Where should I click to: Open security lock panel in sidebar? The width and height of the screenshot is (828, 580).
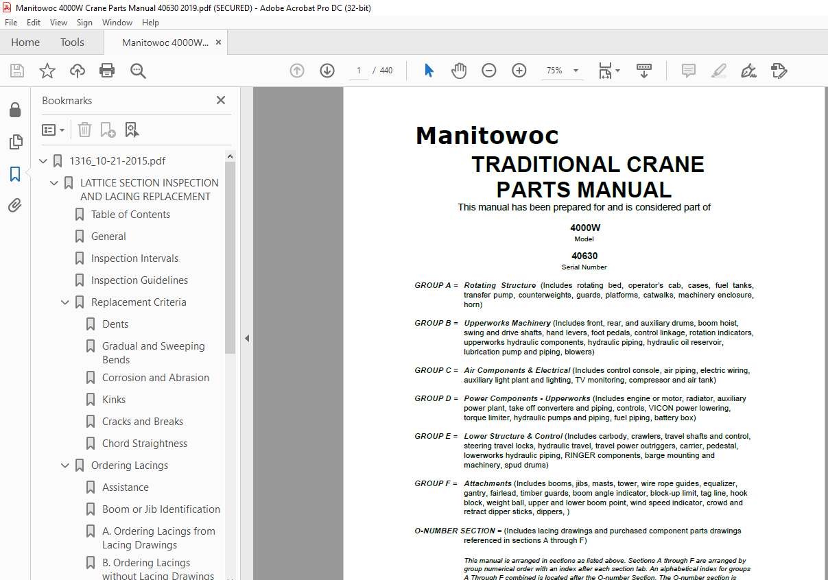(x=15, y=110)
